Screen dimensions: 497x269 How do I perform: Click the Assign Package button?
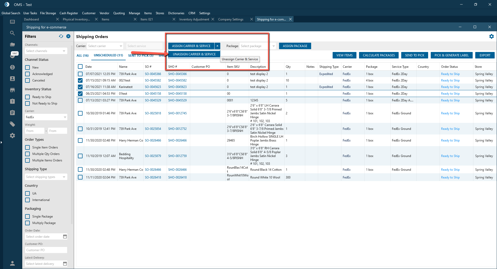295,46
